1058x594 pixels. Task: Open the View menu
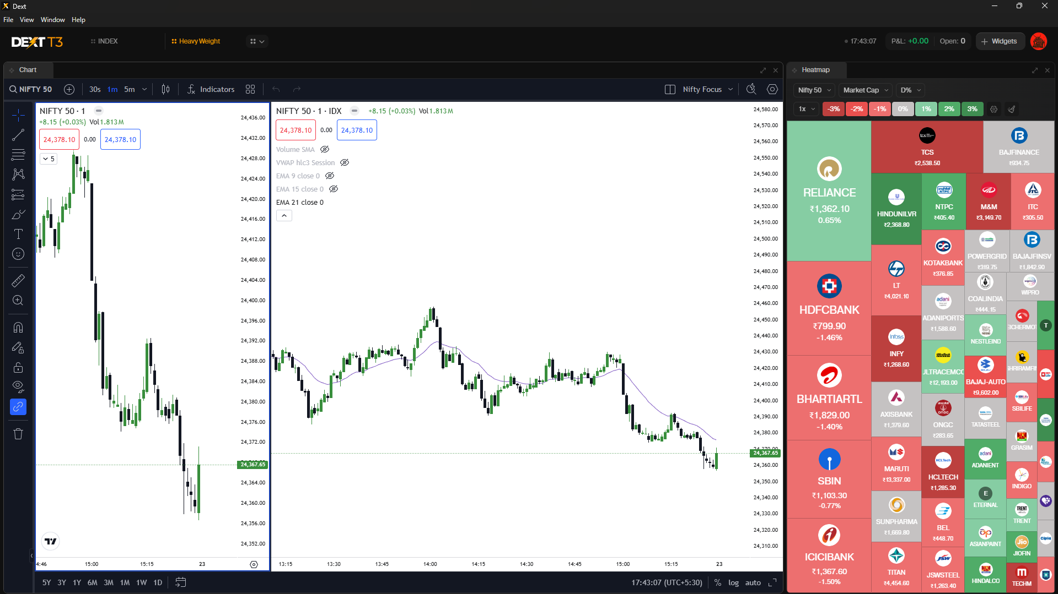(26, 20)
